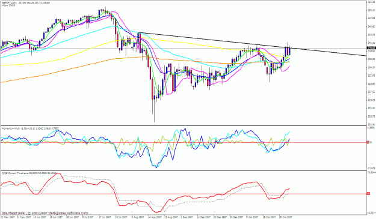Click the 23 Aug 2007 date label
This screenshot has height=219, width=376.
click(x=171, y=217)
